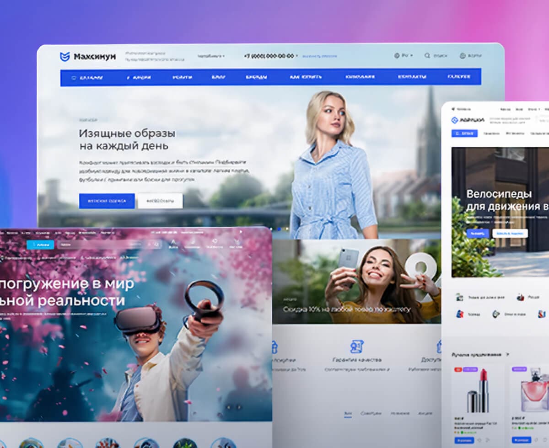
Task: Click the blue diamond logo on bicycle site
Action: pyautogui.click(x=455, y=120)
